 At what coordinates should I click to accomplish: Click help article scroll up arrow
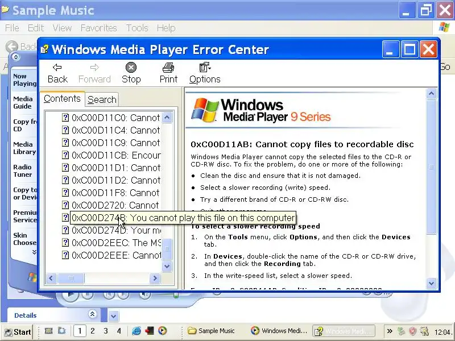click(431, 93)
